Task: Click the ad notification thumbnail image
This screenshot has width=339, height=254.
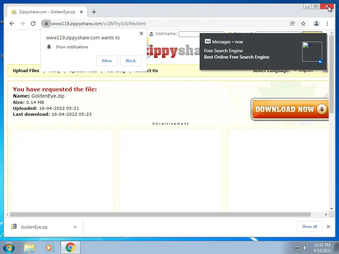Action: [312, 52]
